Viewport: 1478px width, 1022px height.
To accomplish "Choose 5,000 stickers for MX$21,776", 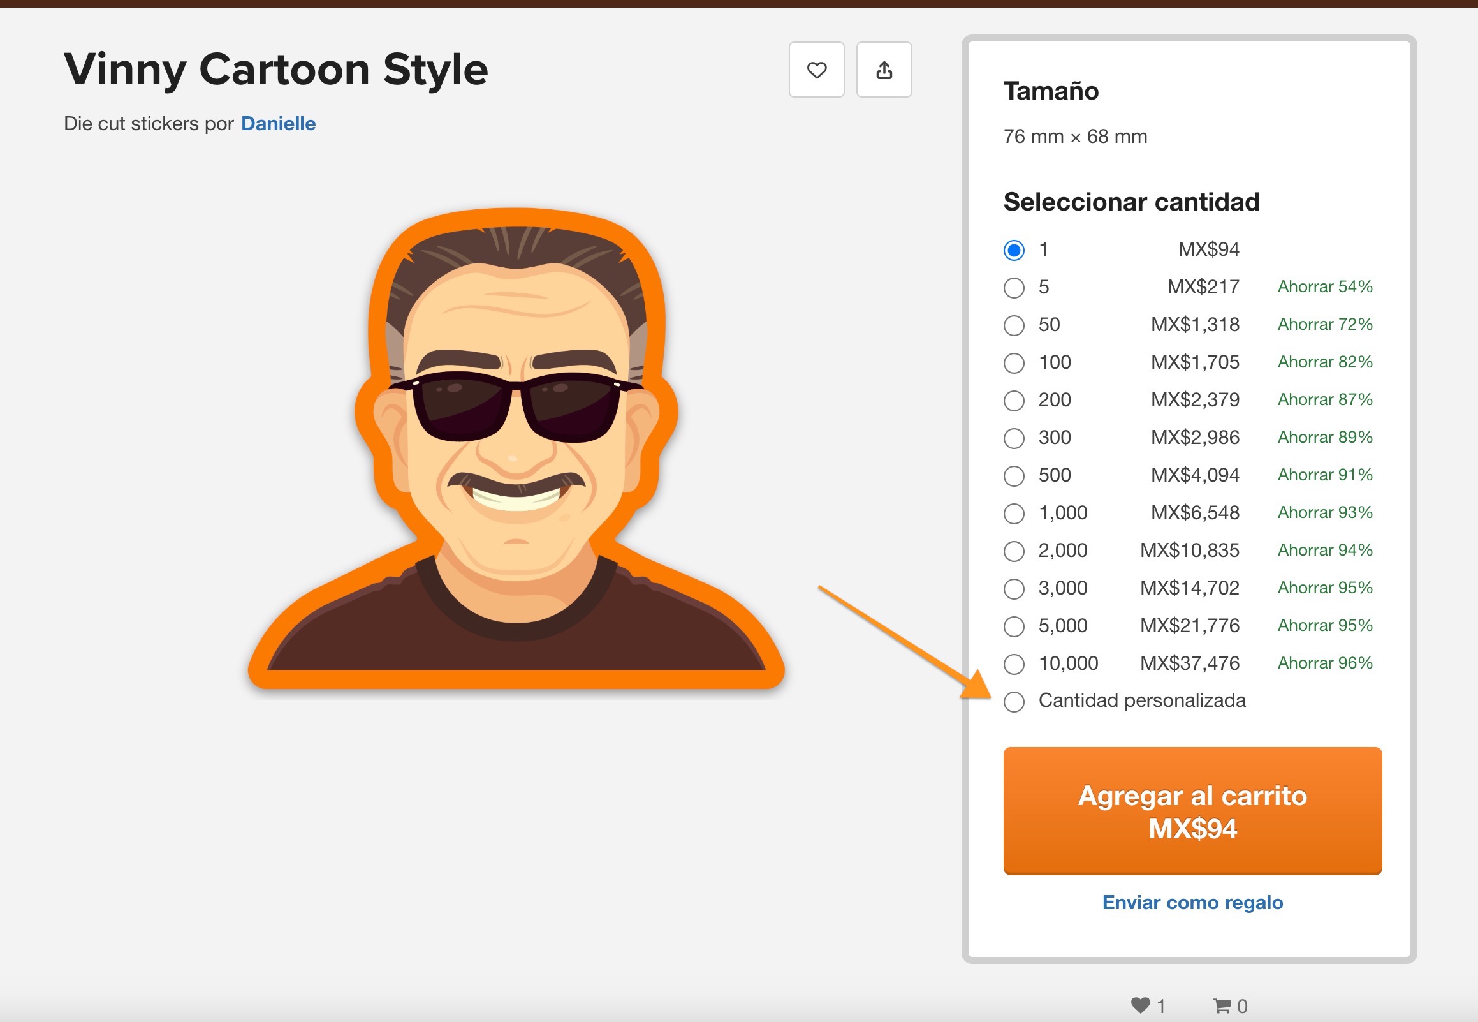I will 1013,626.
